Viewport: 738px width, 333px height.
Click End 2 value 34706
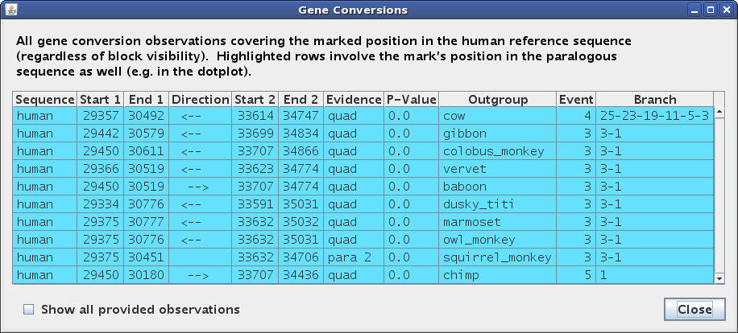coord(301,257)
